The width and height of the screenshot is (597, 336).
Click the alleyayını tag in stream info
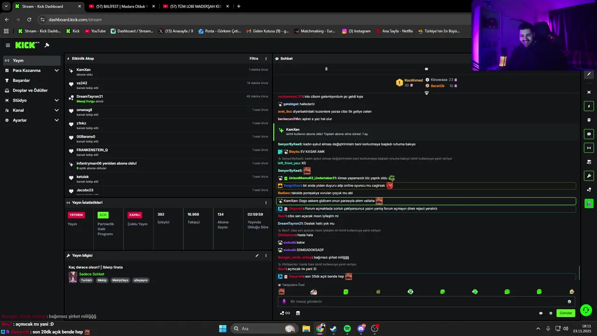point(141,280)
